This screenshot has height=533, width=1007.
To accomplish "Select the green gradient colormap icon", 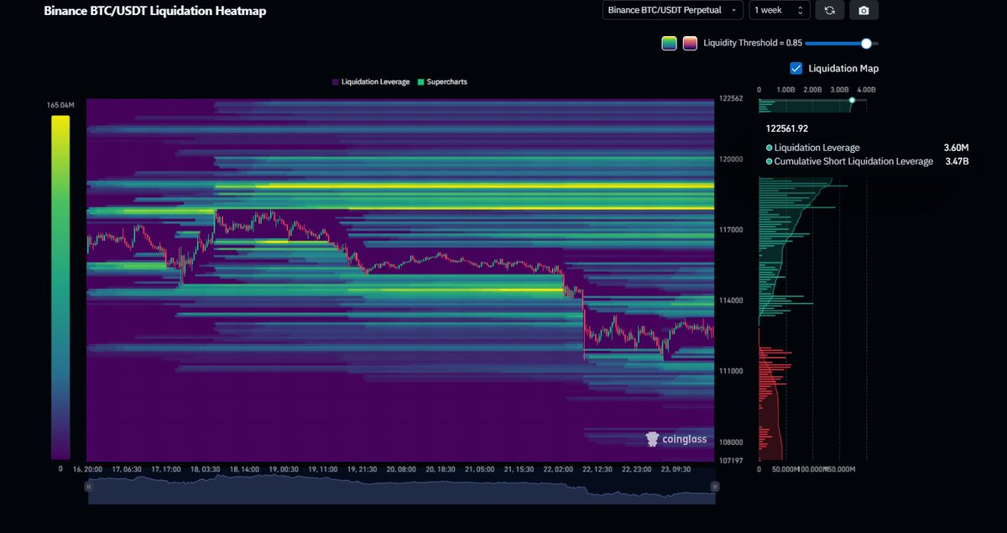I will (x=669, y=43).
